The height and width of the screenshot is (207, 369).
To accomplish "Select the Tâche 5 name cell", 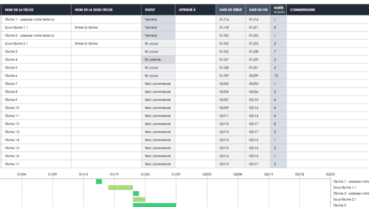I will [x=36, y=68].
